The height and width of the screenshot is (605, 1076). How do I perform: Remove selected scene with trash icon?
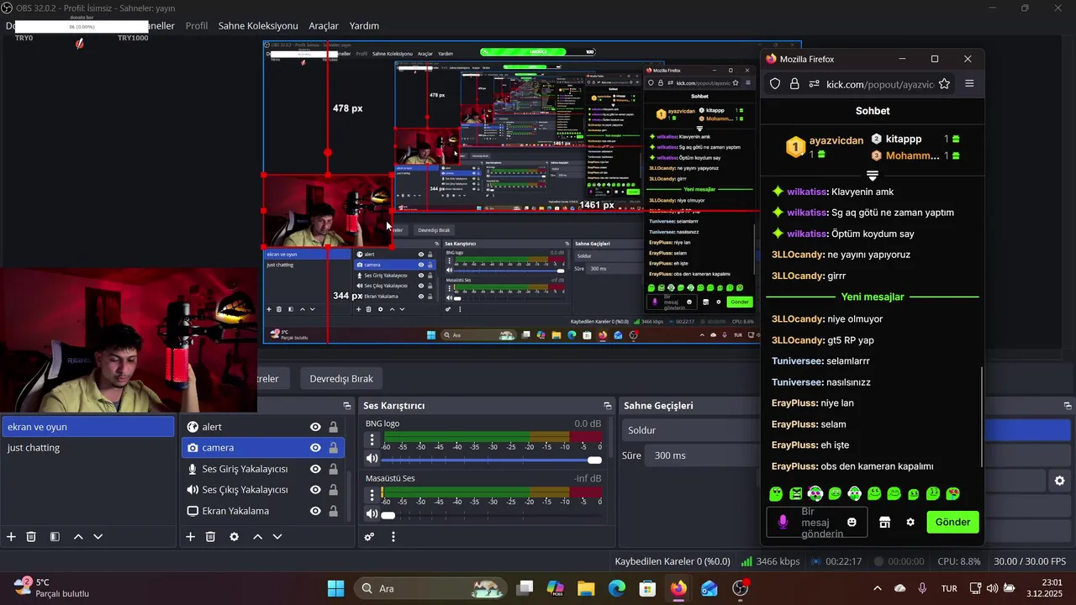pos(31,536)
